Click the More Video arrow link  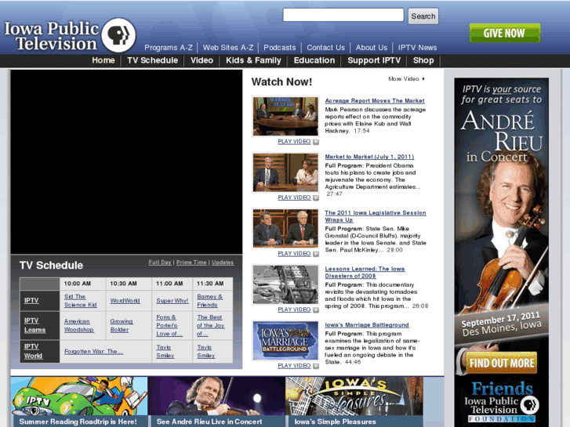[x=406, y=79]
